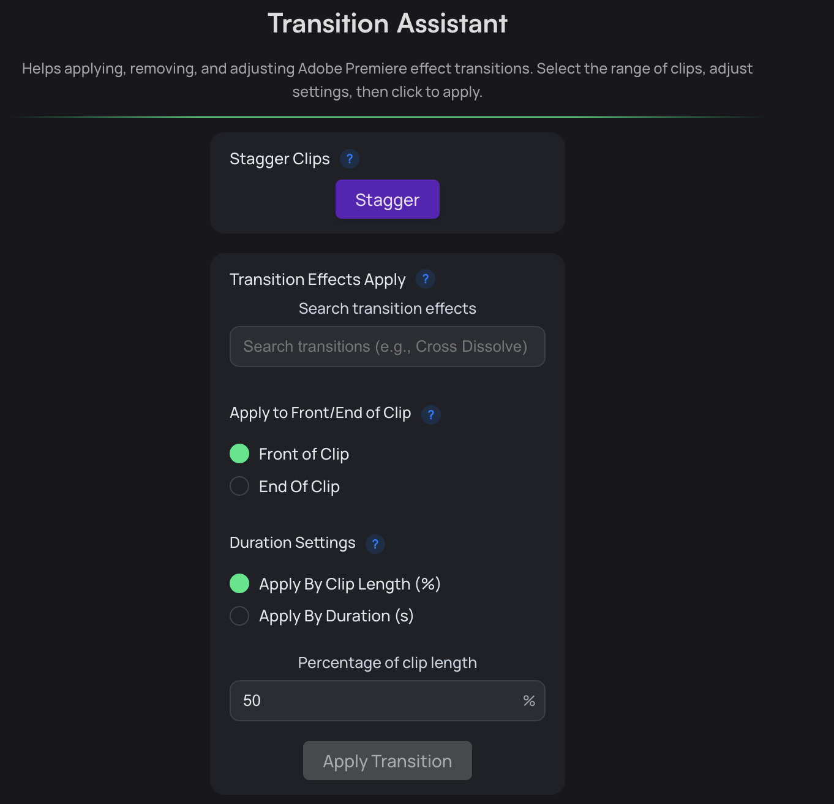Click the question mark near Stagger Clips heading
834x804 pixels.
350,159
